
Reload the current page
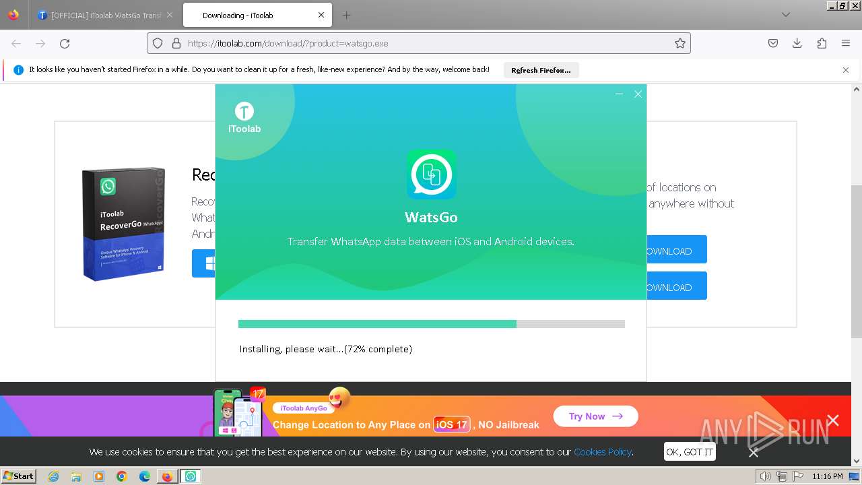click(65, 43)
